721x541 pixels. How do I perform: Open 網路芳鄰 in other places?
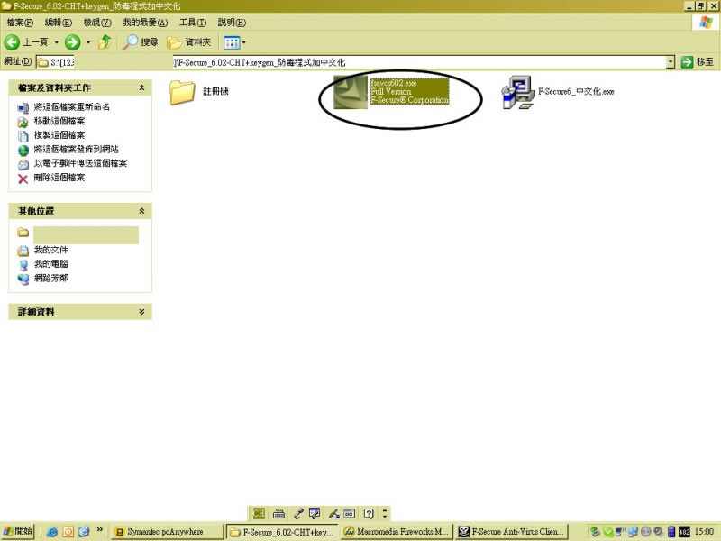(x=50, y=279)
